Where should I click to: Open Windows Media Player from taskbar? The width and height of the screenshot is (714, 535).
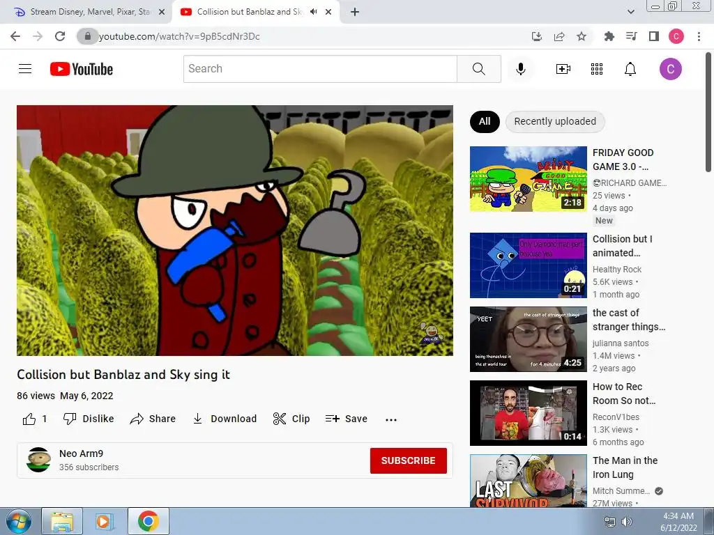pos(104,521)
